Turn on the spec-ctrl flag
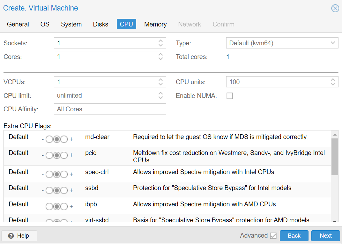 64,174
